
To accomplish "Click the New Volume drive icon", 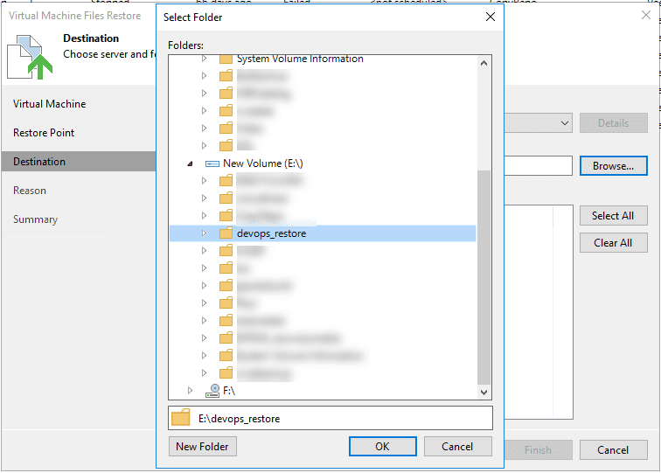I will click(212, 163).
